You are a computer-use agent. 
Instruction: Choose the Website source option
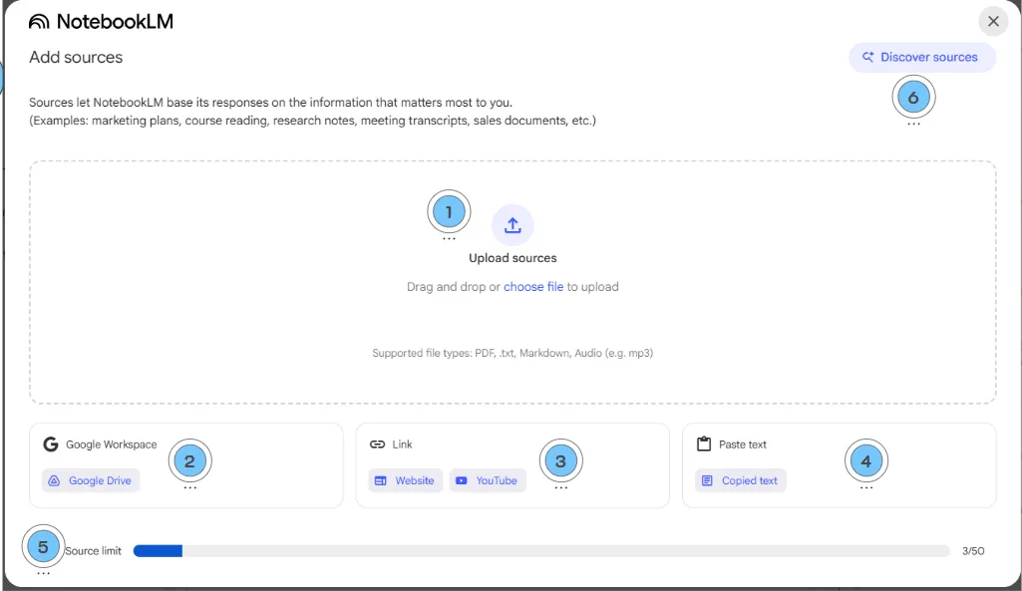point(405,480)
